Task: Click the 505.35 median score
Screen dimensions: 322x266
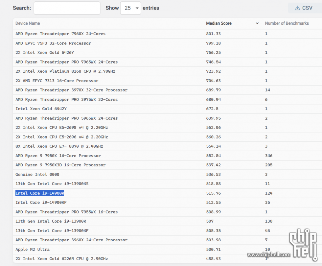Action: pyautogui.click(x=213, y=230)
